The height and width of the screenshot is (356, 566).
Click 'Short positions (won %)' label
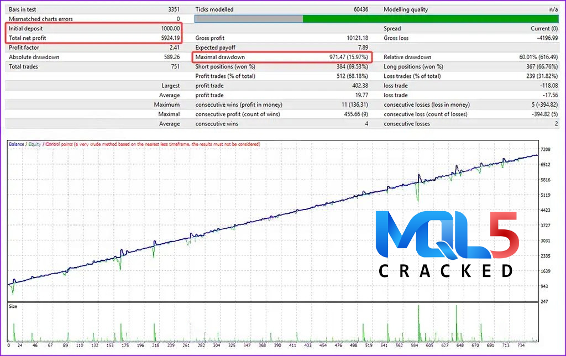coord(226,67)
